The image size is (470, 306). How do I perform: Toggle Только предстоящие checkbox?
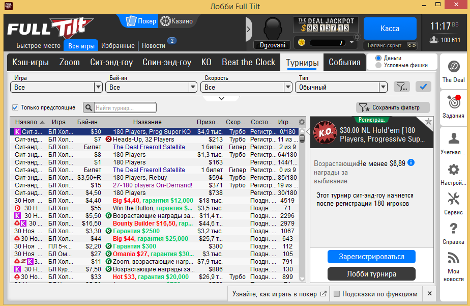(15, 107)
